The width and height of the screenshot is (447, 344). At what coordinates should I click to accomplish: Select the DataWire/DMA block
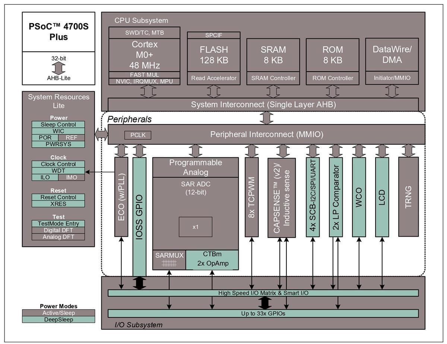(392, 54)
